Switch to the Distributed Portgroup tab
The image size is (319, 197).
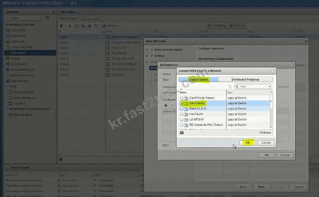[245, 79]
